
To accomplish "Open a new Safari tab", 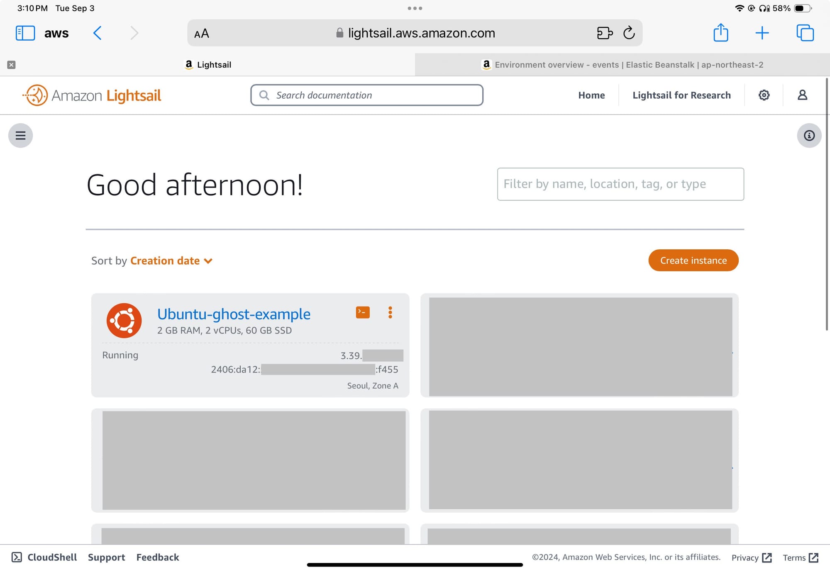I will (762, 33).
